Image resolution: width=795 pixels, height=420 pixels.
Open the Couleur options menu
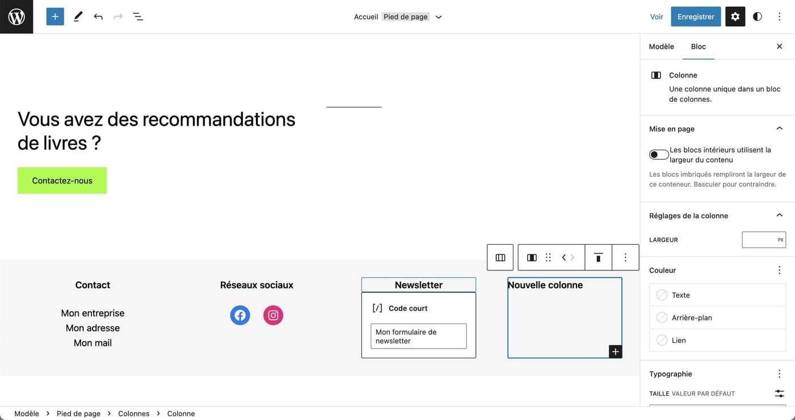coord(779,270)
